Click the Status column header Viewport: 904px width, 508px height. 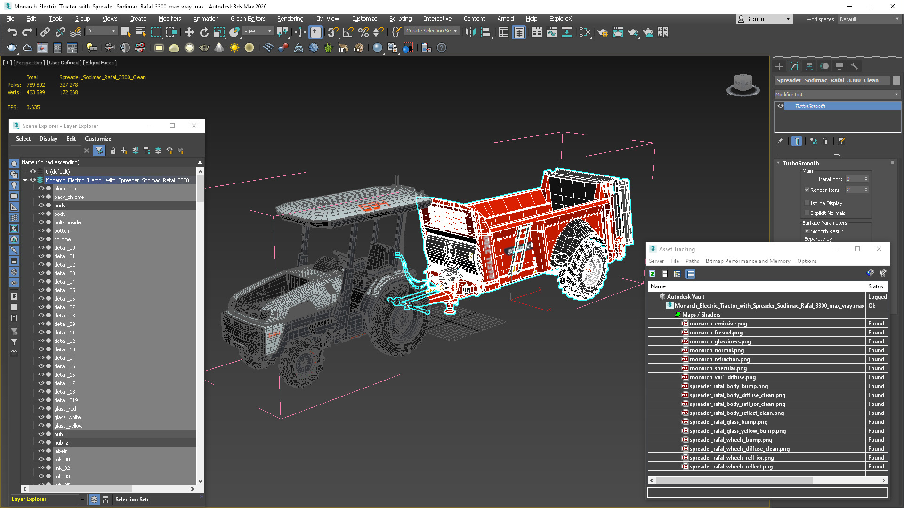pyautogui.click(x=876, y=286)
